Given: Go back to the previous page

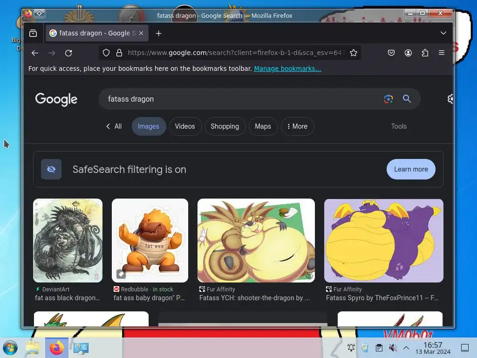Looking at the screenshot, I should click(x=35, y=53).
